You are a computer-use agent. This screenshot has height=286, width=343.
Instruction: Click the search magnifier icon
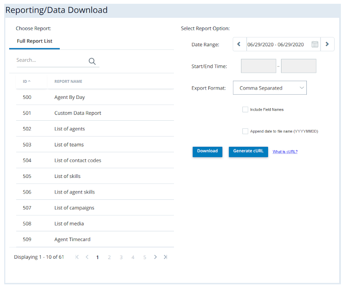(x=92, y=61)
